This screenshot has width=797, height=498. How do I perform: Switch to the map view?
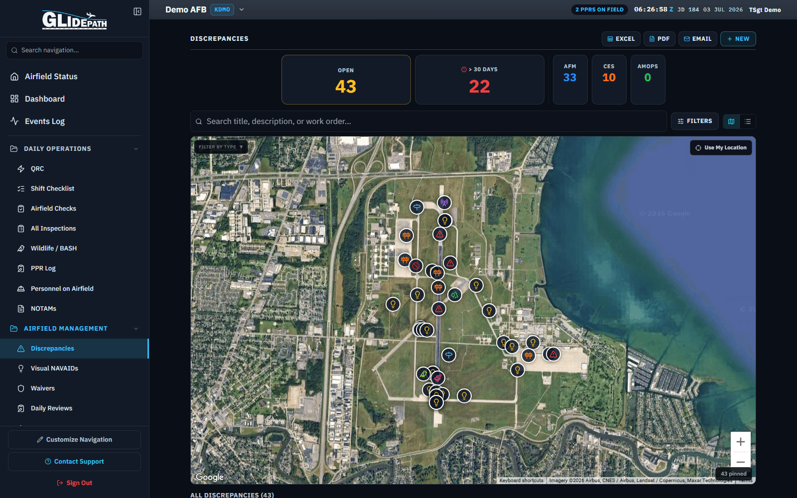coord(731,122)
